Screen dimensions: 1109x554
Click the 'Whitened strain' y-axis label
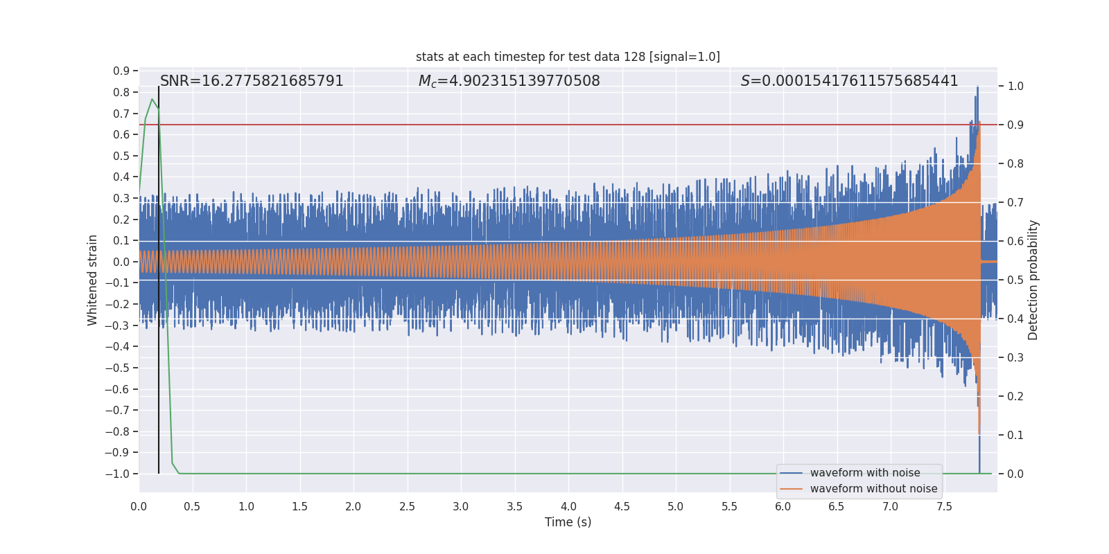click(x=93, y=280)
